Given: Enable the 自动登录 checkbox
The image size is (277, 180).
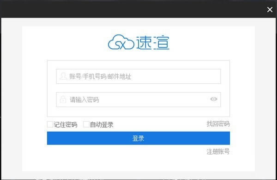Looking at the screenshot, I should coord(86,124).
